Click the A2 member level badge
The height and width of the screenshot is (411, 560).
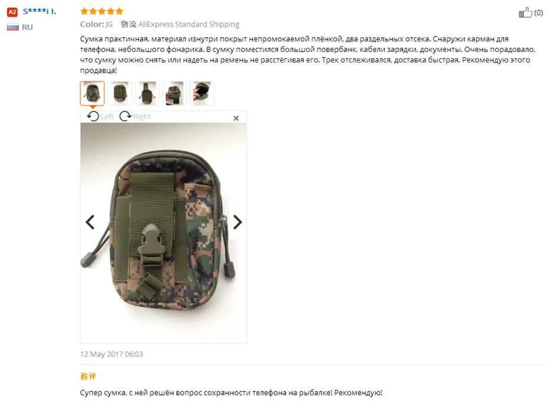click(x=12, y=12)
